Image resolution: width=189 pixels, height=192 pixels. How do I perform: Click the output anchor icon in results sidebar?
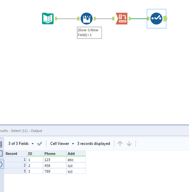1,164
